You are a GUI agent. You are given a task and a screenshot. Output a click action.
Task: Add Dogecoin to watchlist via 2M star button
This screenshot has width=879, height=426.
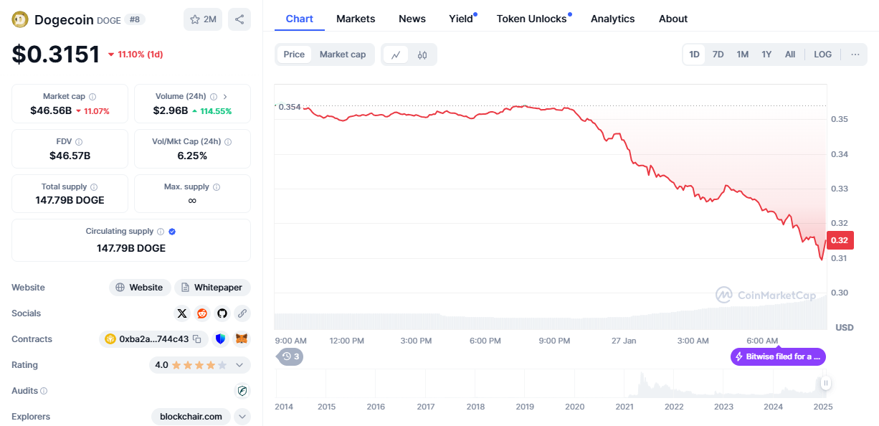203,19
